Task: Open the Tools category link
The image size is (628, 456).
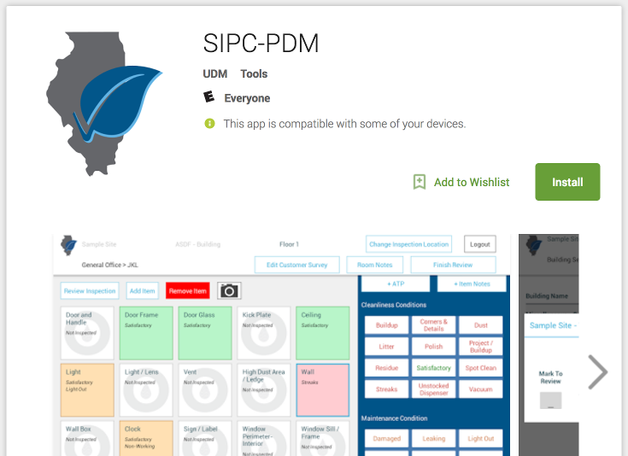Action: click(254, 74)
